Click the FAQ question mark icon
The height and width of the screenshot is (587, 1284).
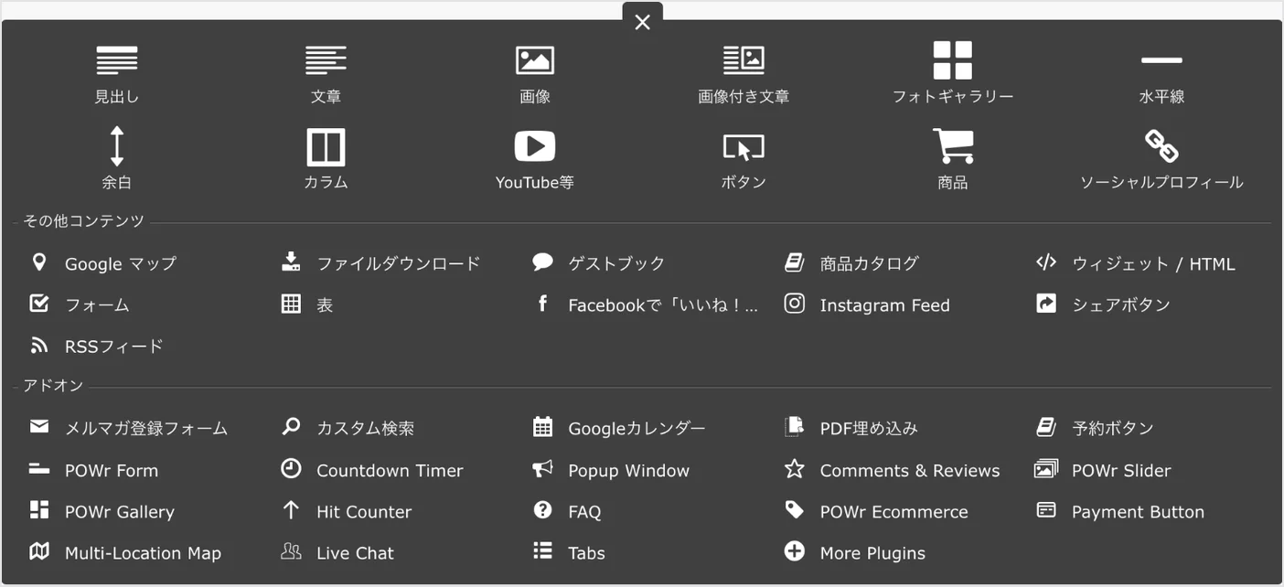542,510
